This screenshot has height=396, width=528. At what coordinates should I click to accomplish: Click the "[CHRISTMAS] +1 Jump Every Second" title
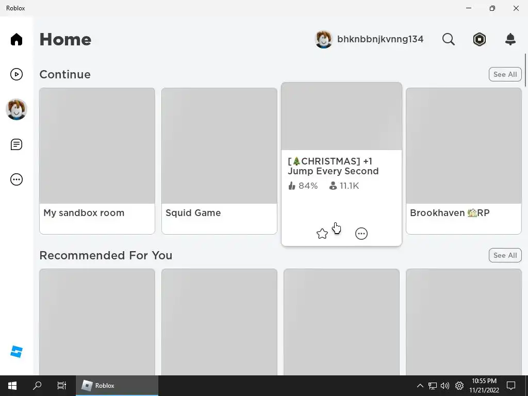[333, 166]
